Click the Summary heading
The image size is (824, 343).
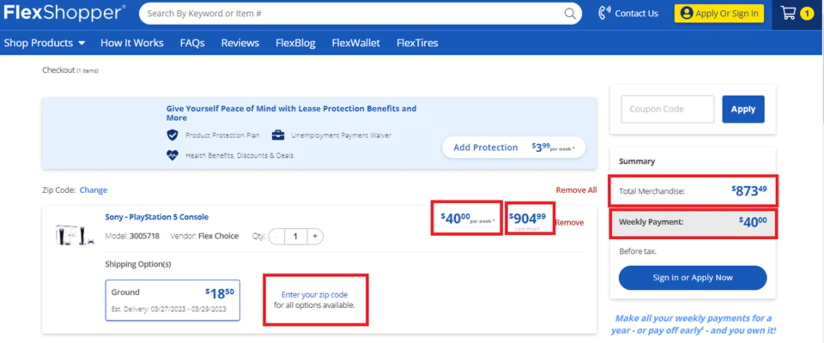pyautogui.click(x=637, y=161)
